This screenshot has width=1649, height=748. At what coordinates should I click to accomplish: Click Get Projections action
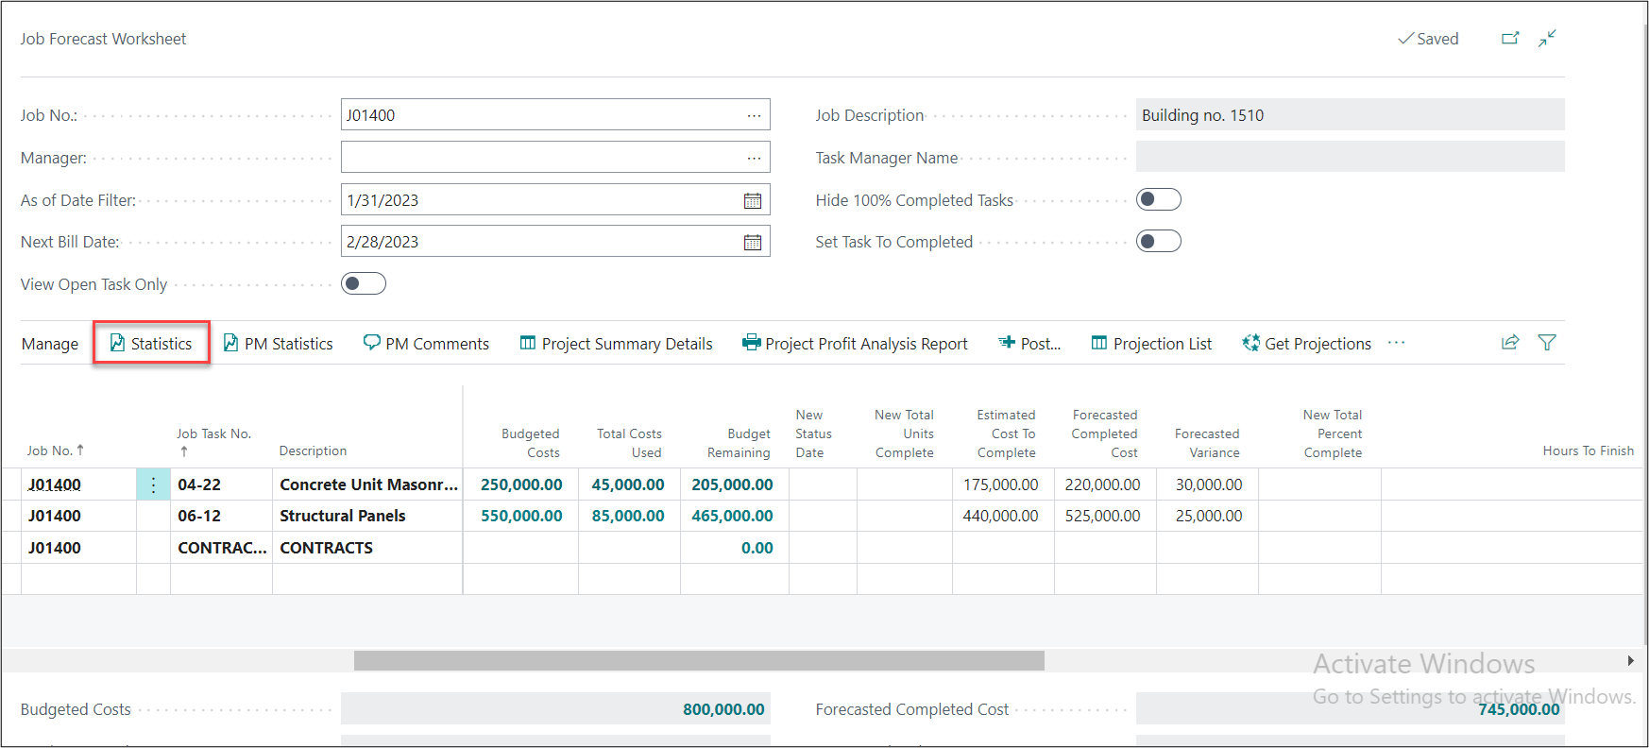[1307, 344]
